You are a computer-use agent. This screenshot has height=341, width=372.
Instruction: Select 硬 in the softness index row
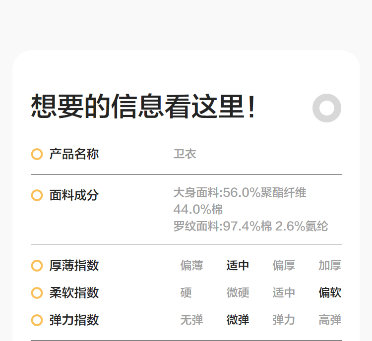tap(186, 293)
